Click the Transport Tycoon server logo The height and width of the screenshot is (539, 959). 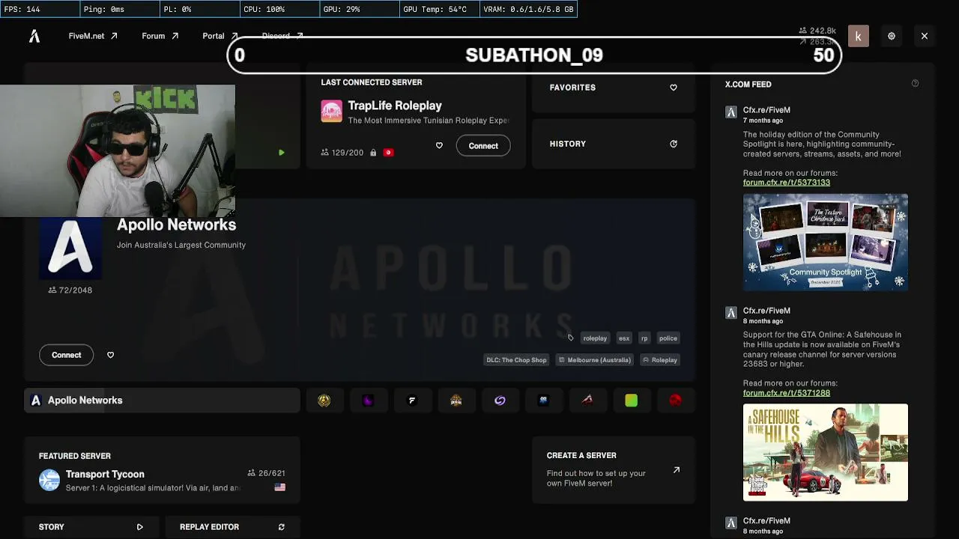pos(49,480)
